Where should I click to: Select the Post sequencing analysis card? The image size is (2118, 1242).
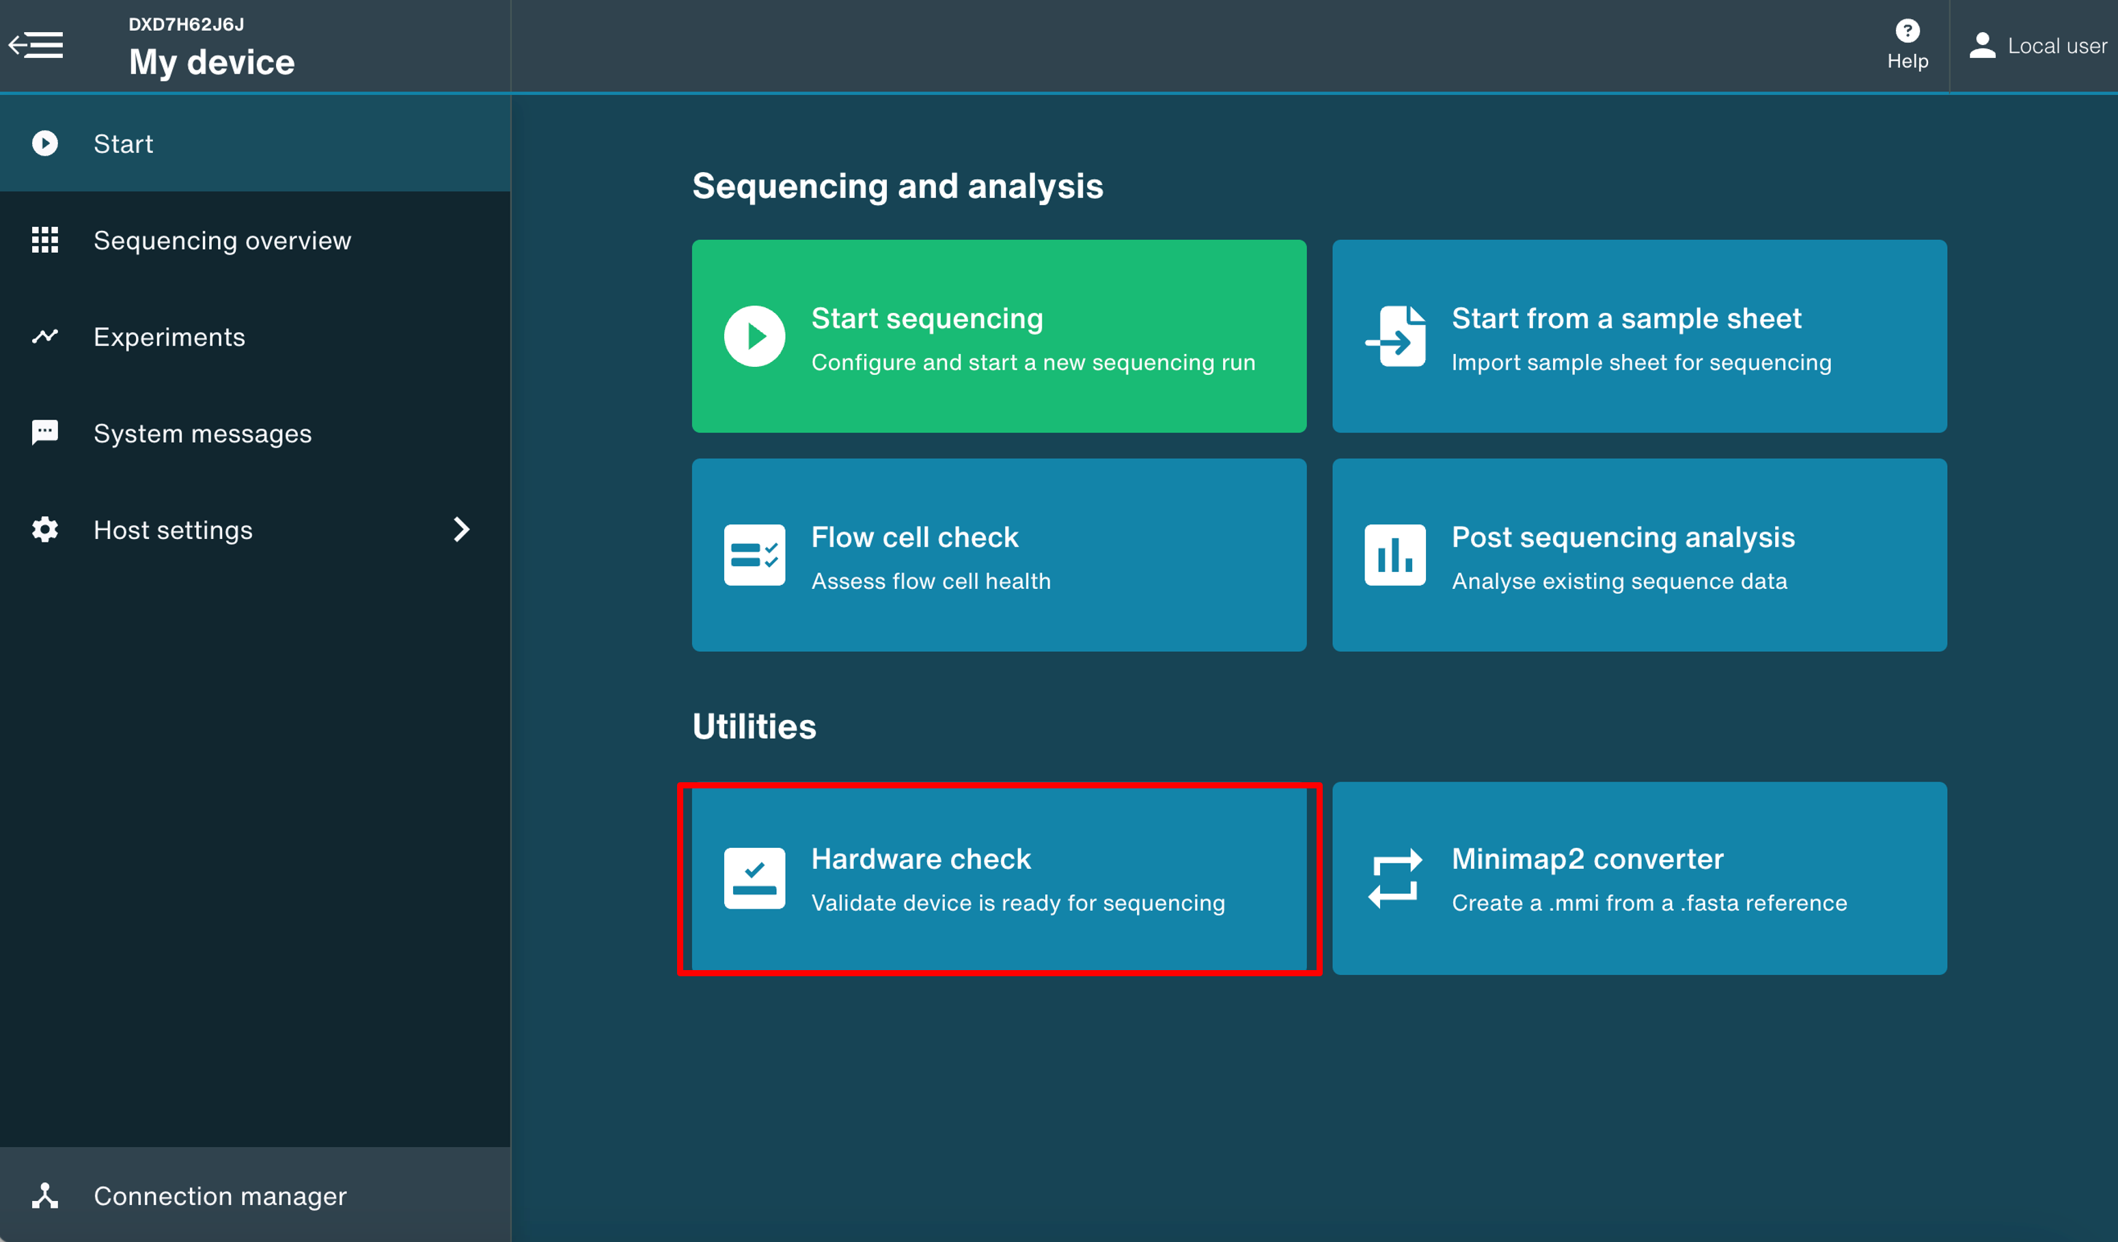coord(1639,555)
